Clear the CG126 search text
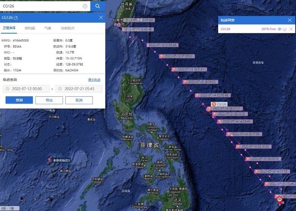Viewport: 296px width, 211px height. pyautogui.click(x=85, y=6)
